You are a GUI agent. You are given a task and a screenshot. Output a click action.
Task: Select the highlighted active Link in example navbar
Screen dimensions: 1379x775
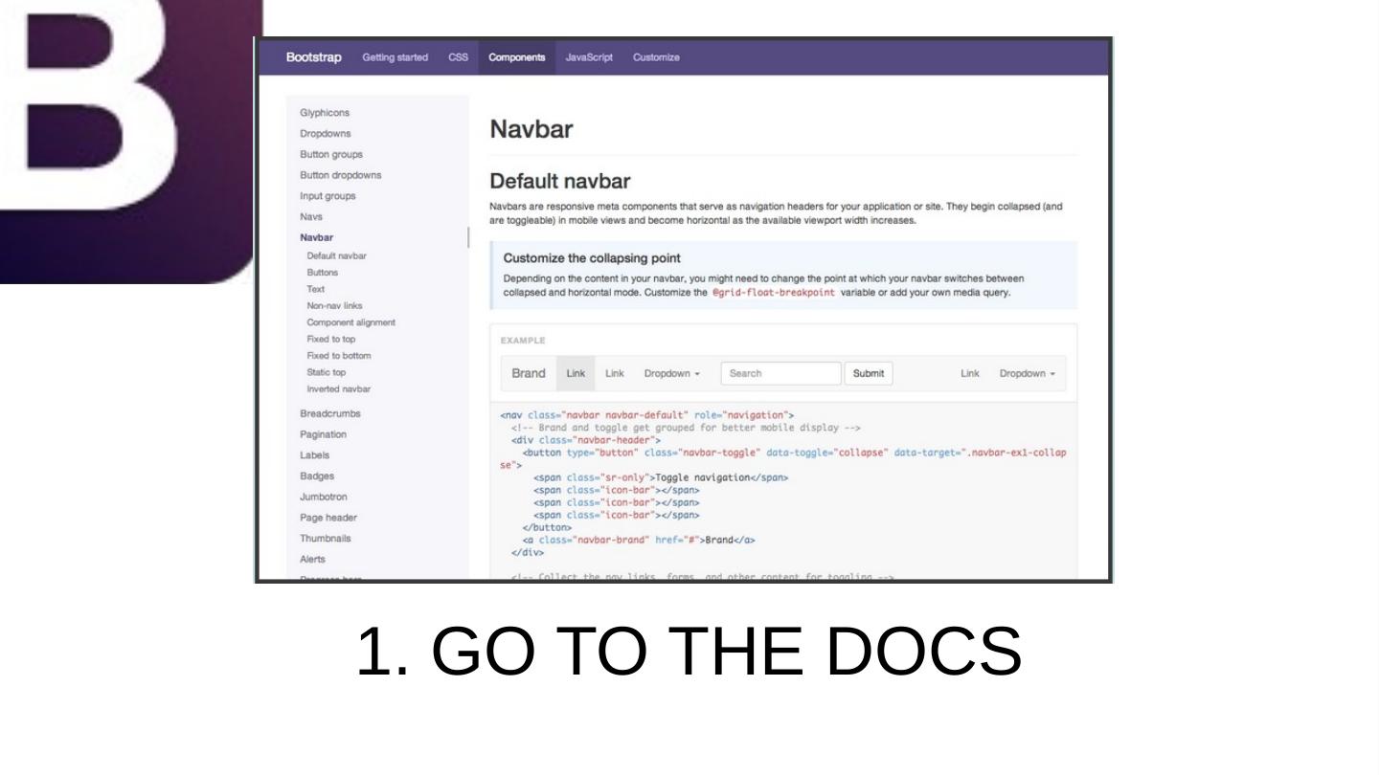pyautogui.click(x=576, y=373)
